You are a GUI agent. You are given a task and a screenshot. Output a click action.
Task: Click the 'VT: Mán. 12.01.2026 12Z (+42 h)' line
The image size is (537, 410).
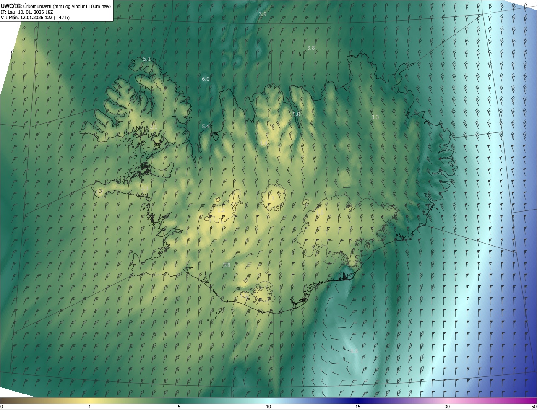point(35,18)
